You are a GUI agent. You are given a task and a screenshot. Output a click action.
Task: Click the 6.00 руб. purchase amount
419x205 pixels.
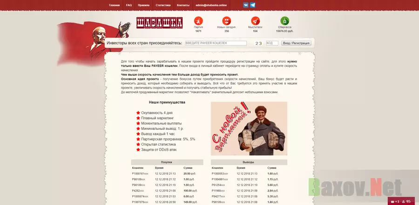click(189, 197)
